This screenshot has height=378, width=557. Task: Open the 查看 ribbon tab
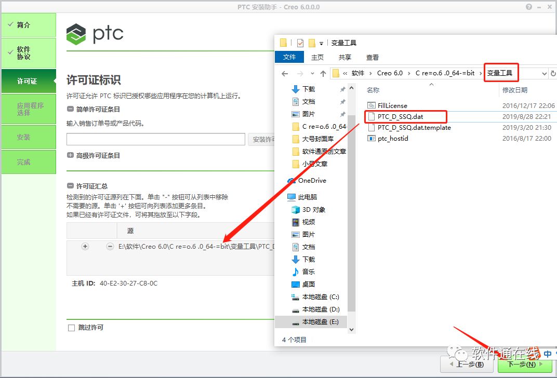tap(372, 57)
